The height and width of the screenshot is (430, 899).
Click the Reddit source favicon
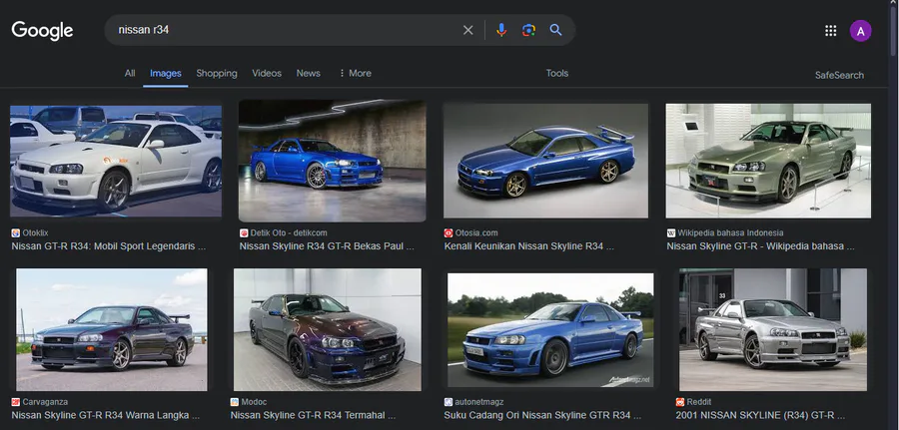[x=680, y=402]
